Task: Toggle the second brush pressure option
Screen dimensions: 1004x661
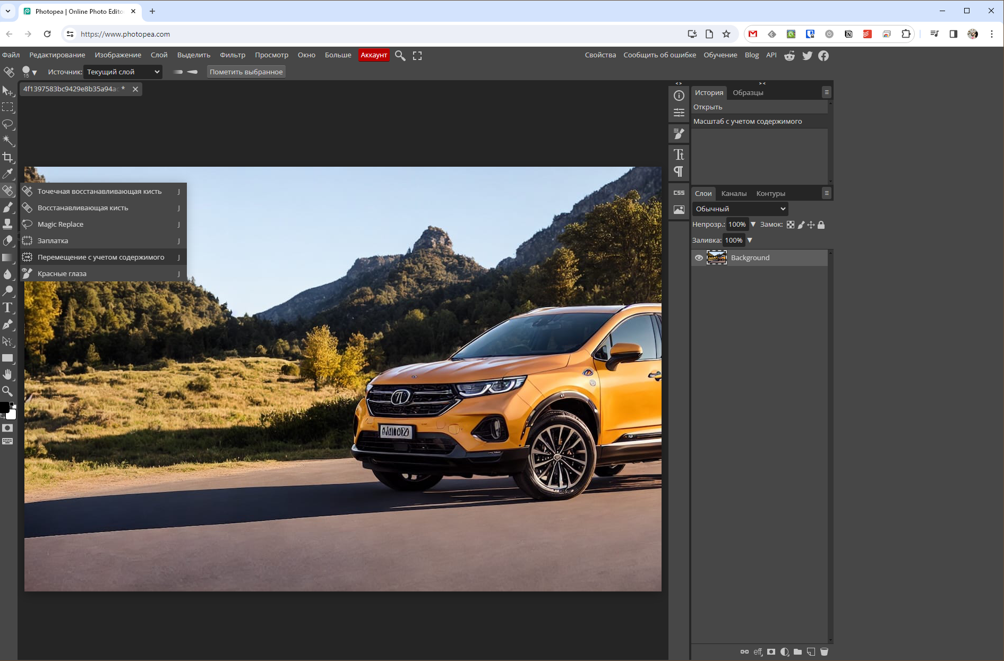Action: click(x=192, y=72)
